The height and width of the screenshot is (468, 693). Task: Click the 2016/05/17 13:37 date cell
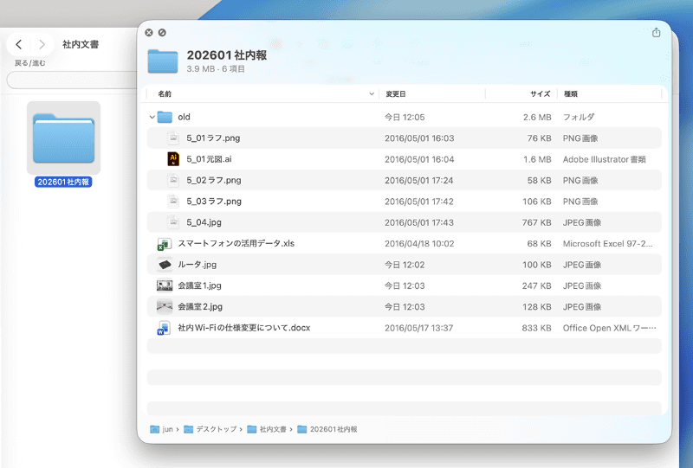pos(419,328)
